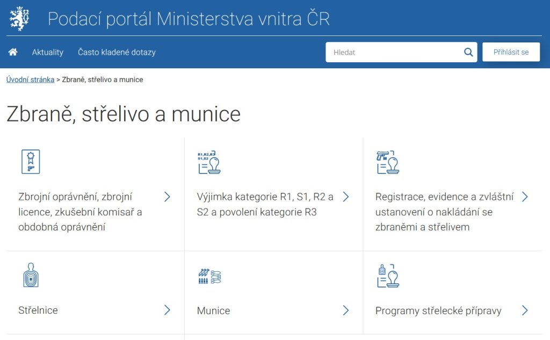Click the Czech lion emblem logo

point(19,18)
